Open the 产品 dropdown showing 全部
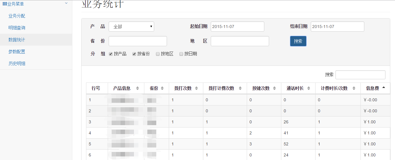395x160 pixels. click(x=131, y=27)
